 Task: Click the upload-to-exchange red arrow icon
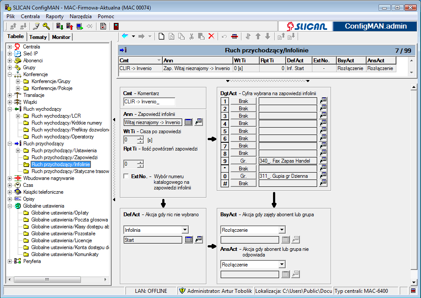tap(70, 26)
